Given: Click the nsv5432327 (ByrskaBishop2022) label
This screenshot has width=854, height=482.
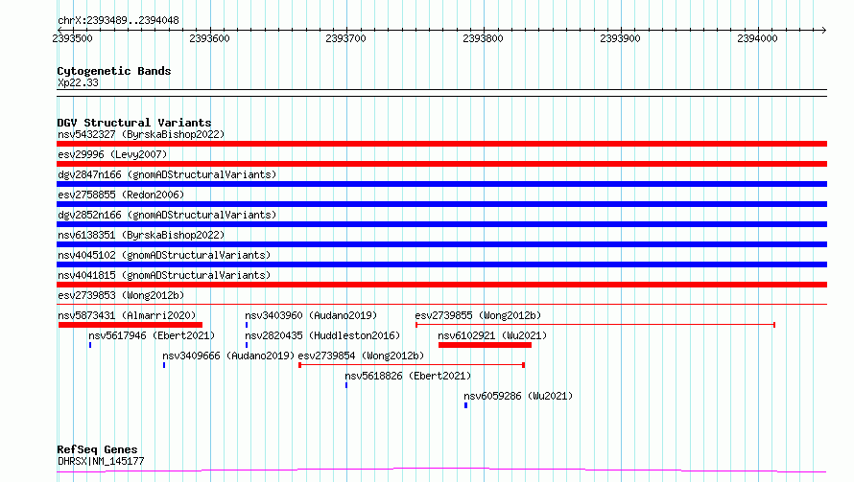Looking at the screenshot, I should click(141, 134).
